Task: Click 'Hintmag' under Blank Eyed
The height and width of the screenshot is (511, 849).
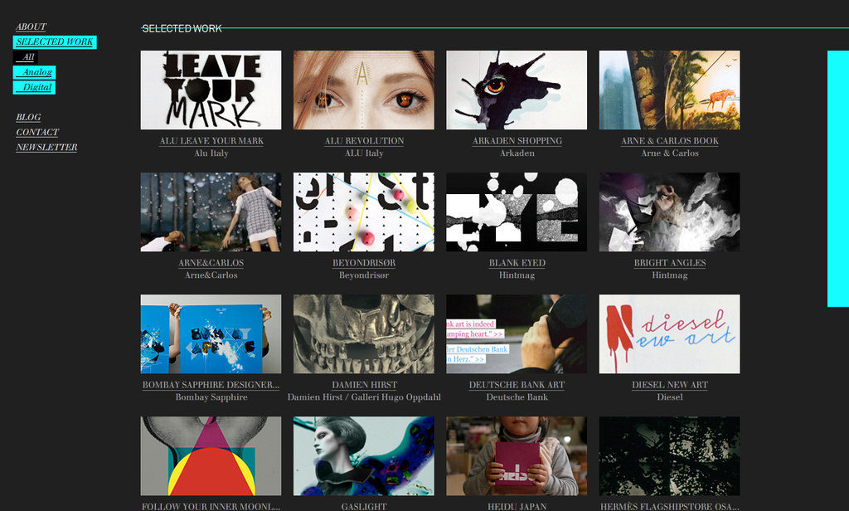Action: tap(517, 275)
